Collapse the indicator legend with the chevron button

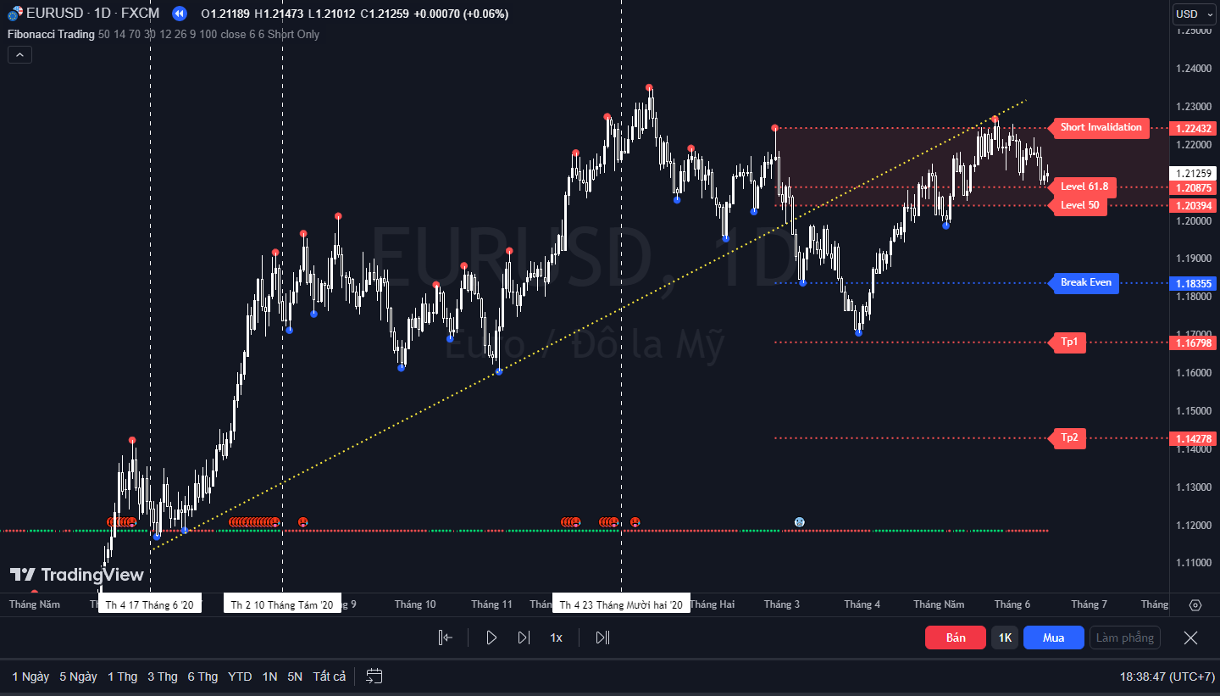tap(19, 55)
